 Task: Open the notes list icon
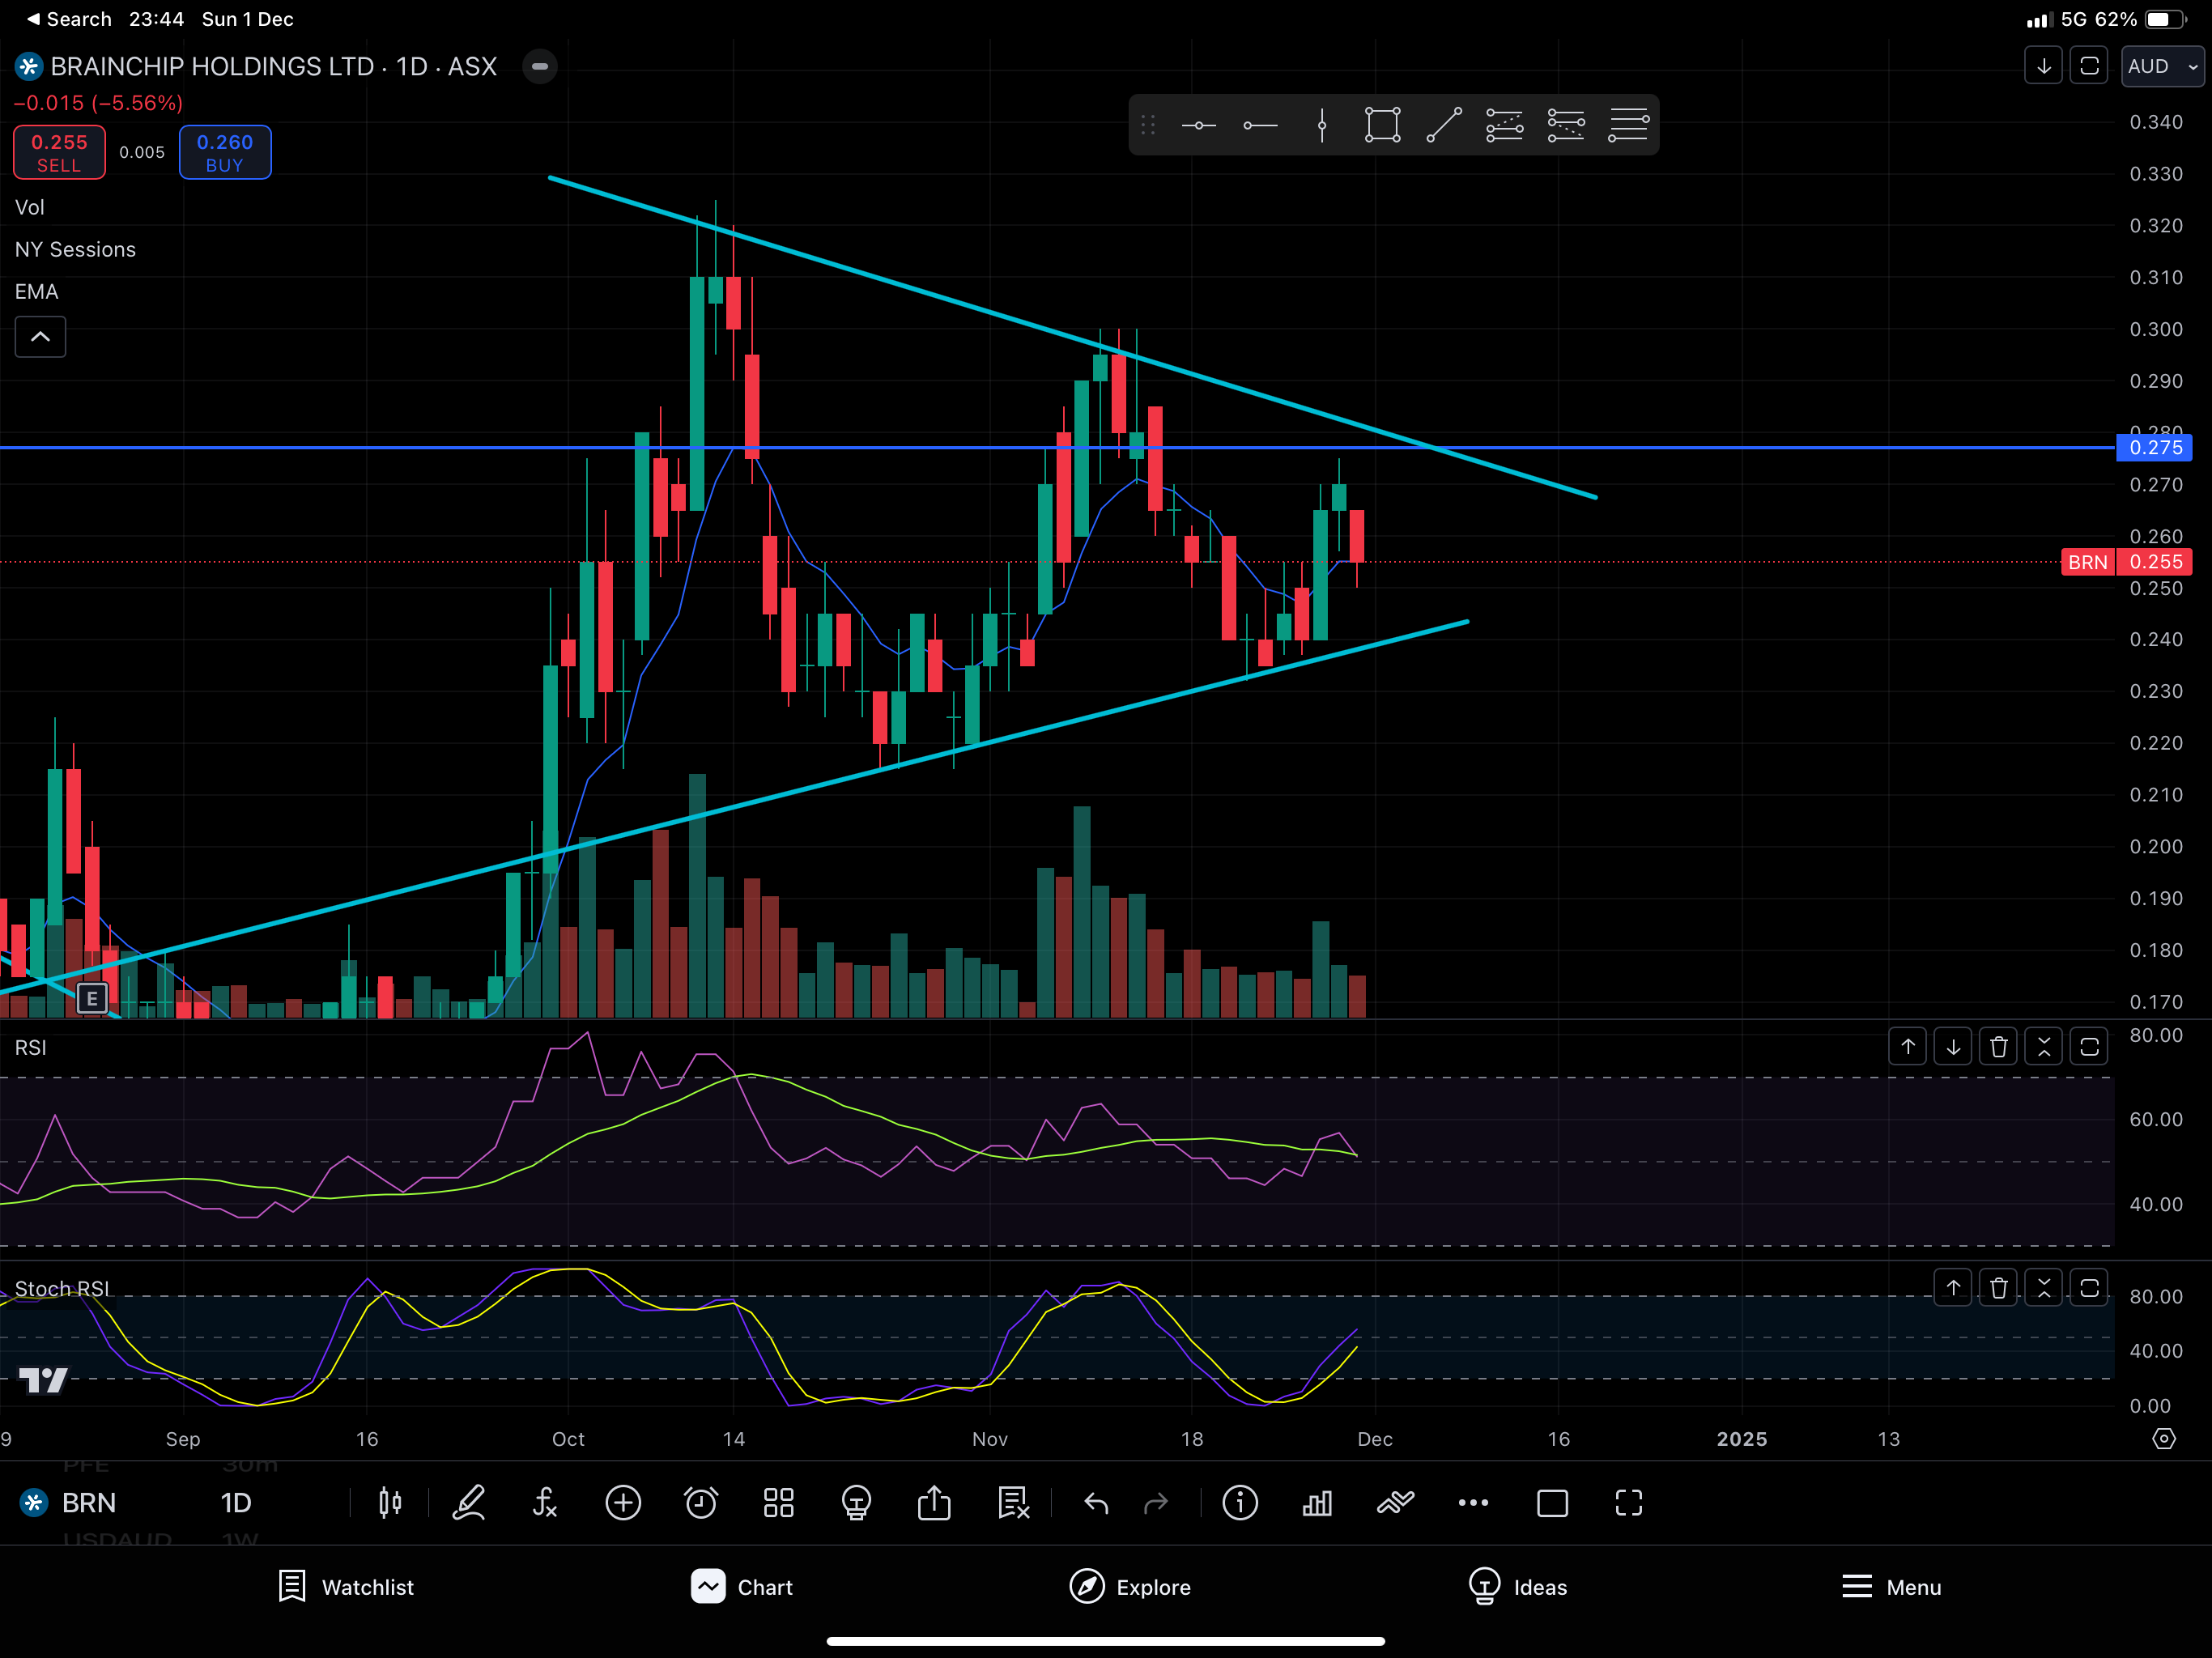(x=1013, y=1502)
